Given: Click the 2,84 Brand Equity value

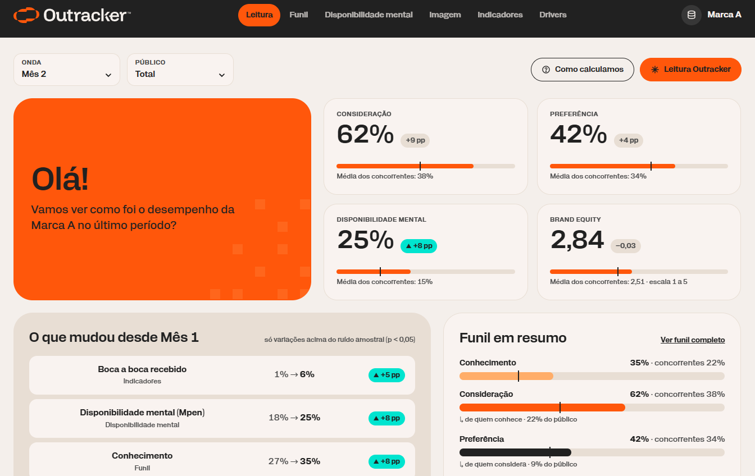Looking at the screenshot, I should pyautogui.click(x=577, y=240).
